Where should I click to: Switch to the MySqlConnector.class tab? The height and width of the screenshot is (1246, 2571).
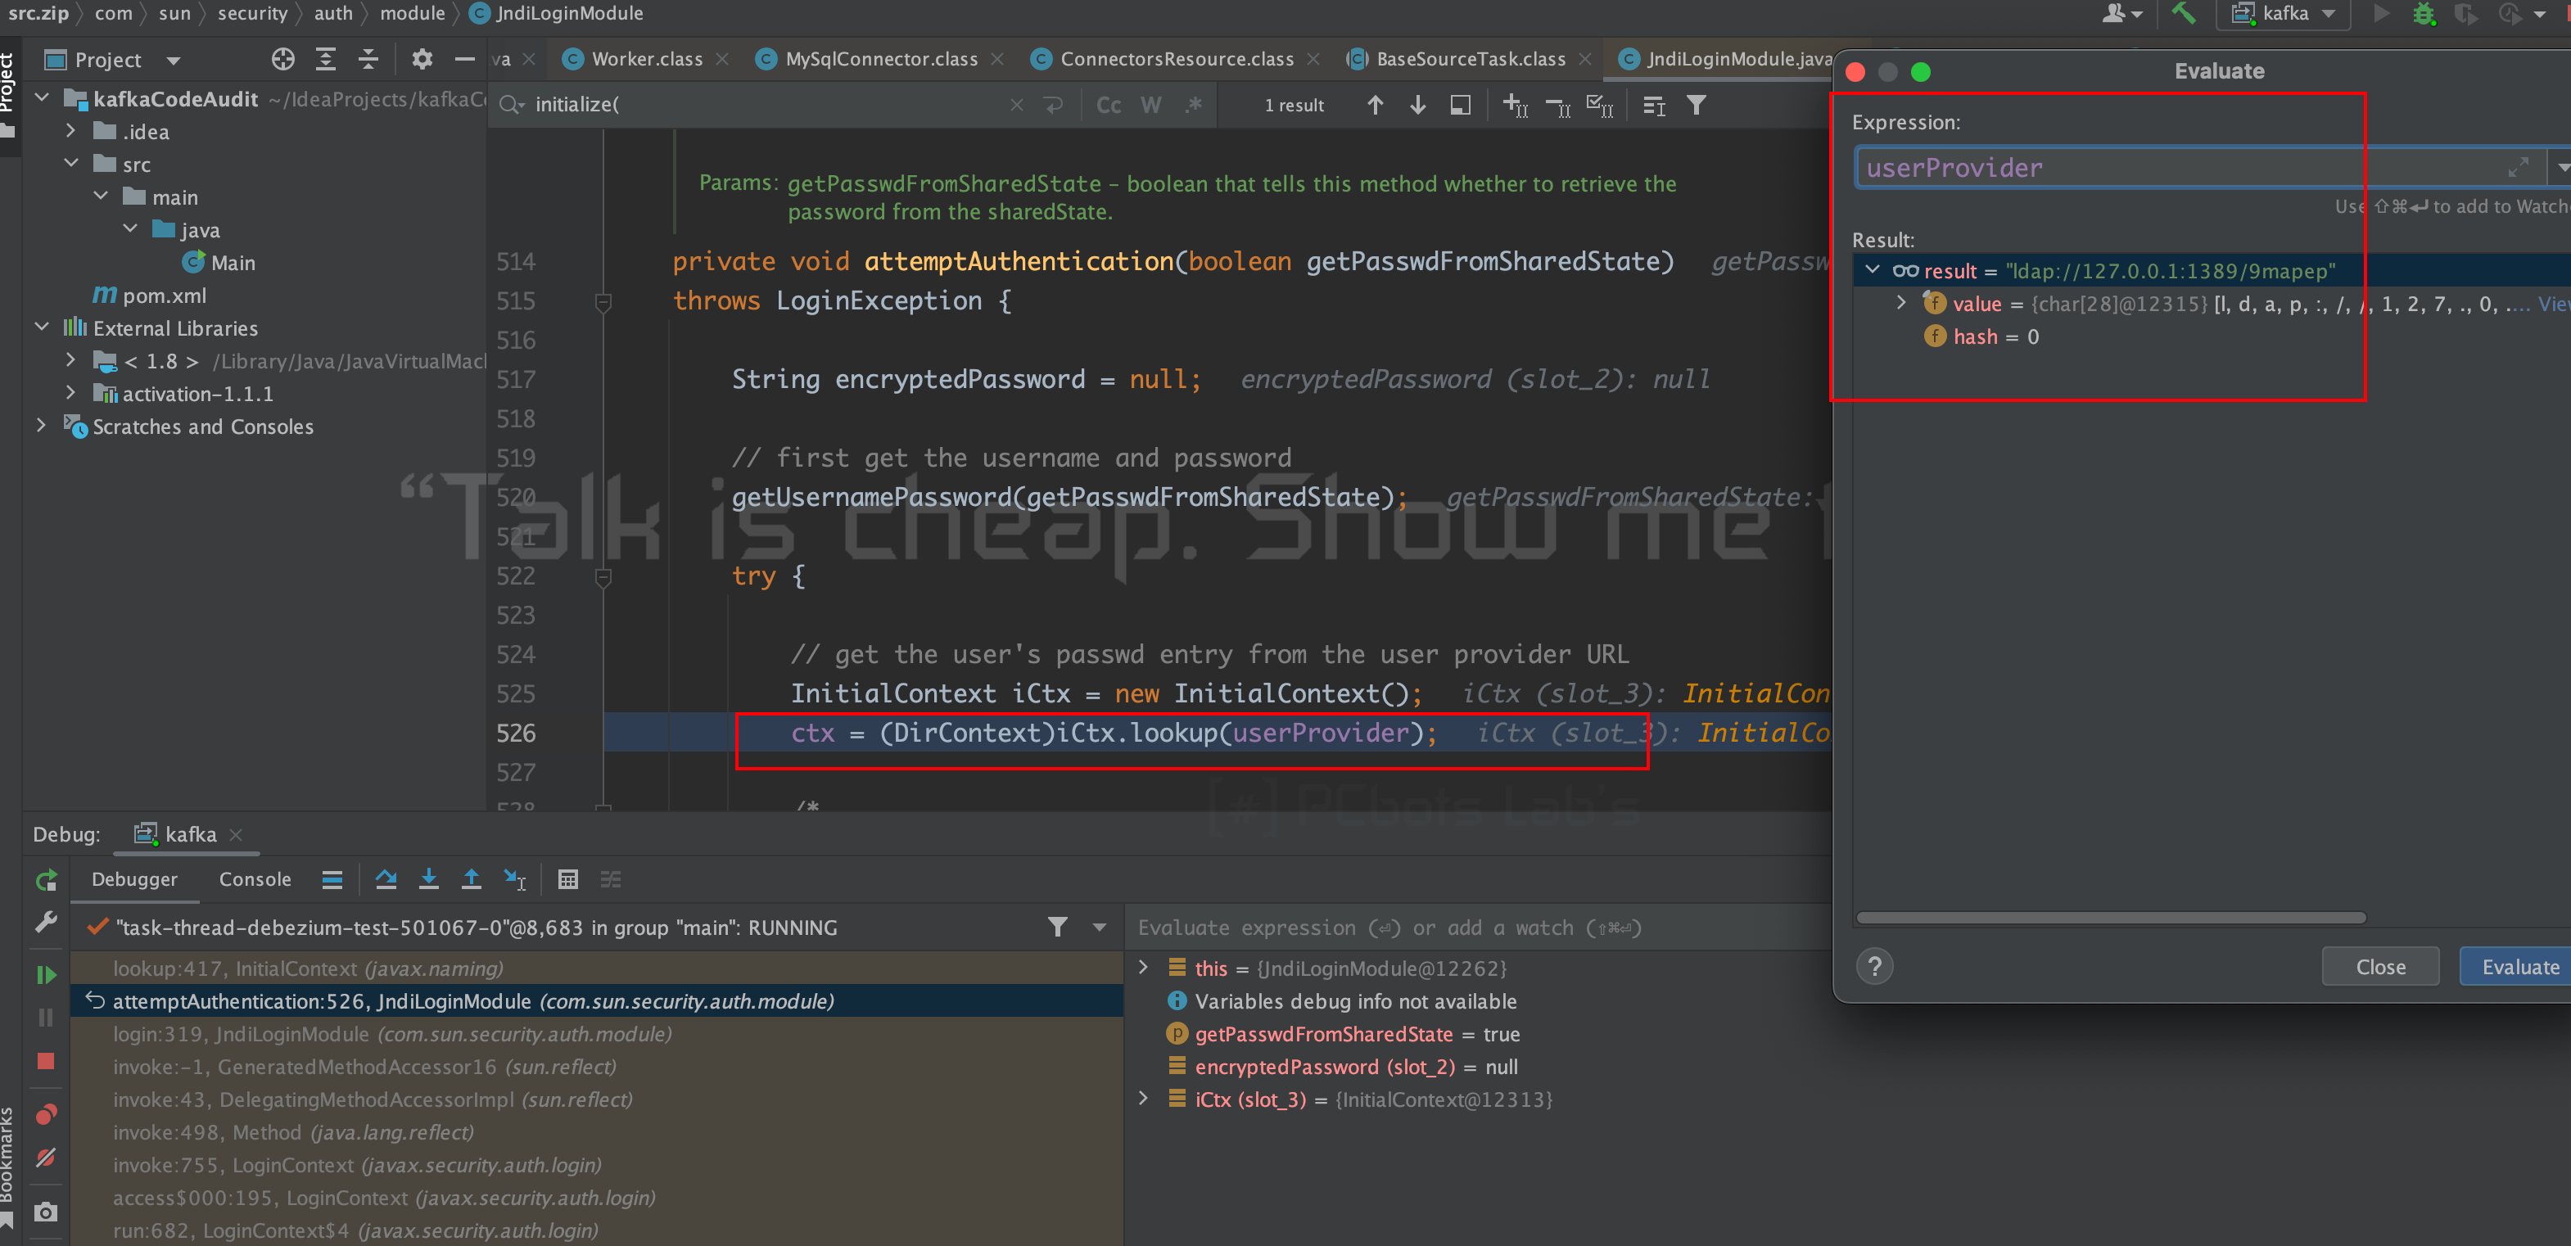tap(880, 59)
